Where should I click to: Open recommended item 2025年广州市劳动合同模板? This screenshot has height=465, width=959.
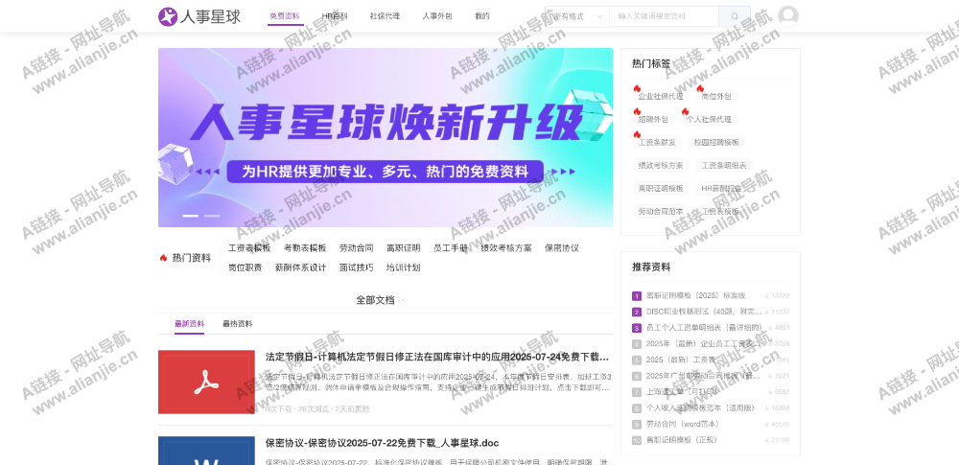[x=705, y=376]
